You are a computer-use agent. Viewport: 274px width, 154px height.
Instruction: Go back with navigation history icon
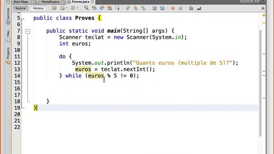(x=62, y=8)
